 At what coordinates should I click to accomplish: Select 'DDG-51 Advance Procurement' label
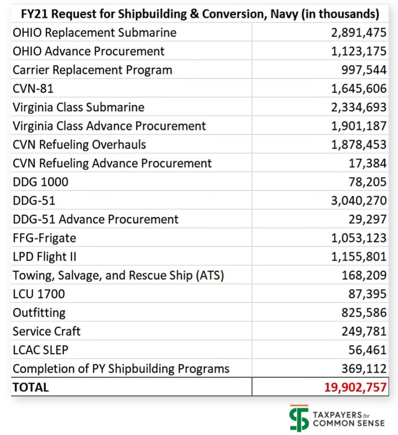pyautogui.click(x=95, y=219)
